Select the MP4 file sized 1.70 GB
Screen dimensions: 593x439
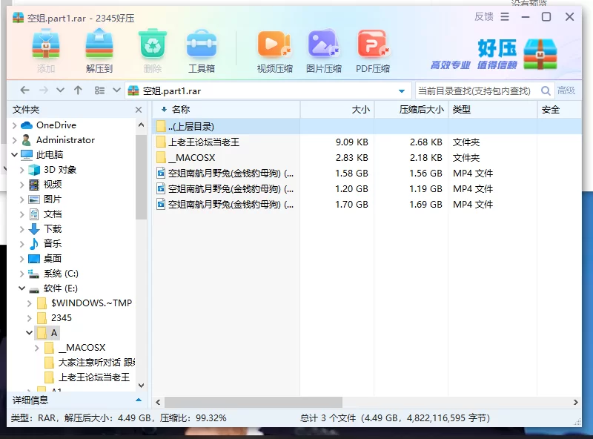point(367,205)
